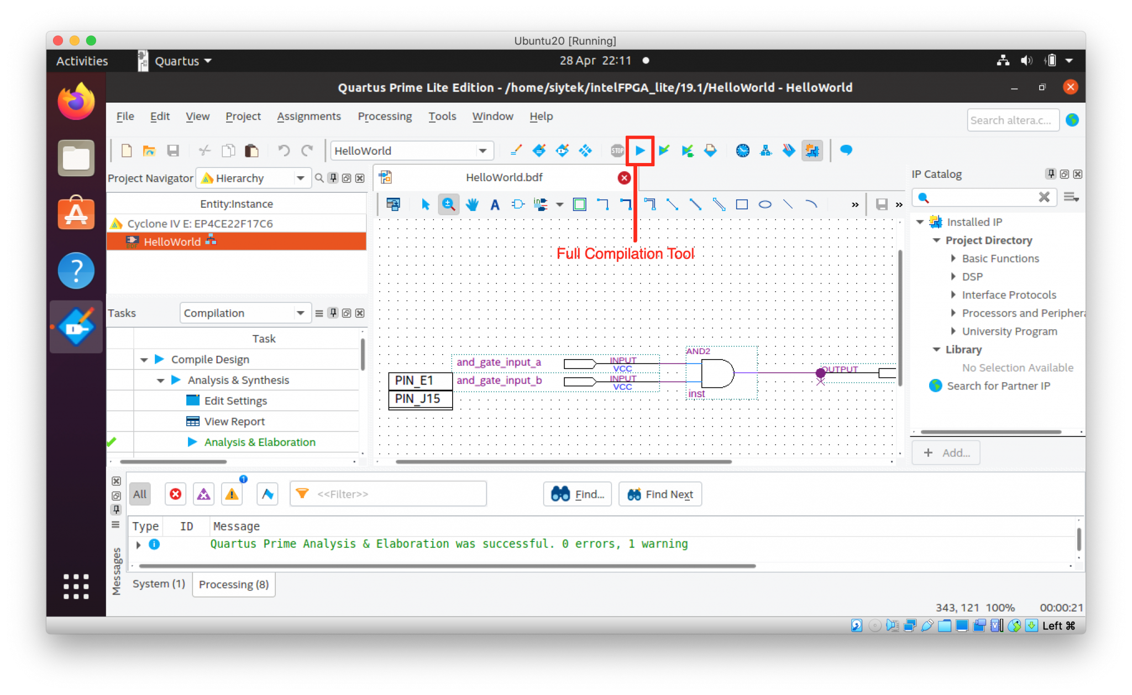Image resolution: width=1132 pixels, height=695 pixels.
Task: Open the Compilation flow dropdown in Tasks
Action: pos(300,313)
